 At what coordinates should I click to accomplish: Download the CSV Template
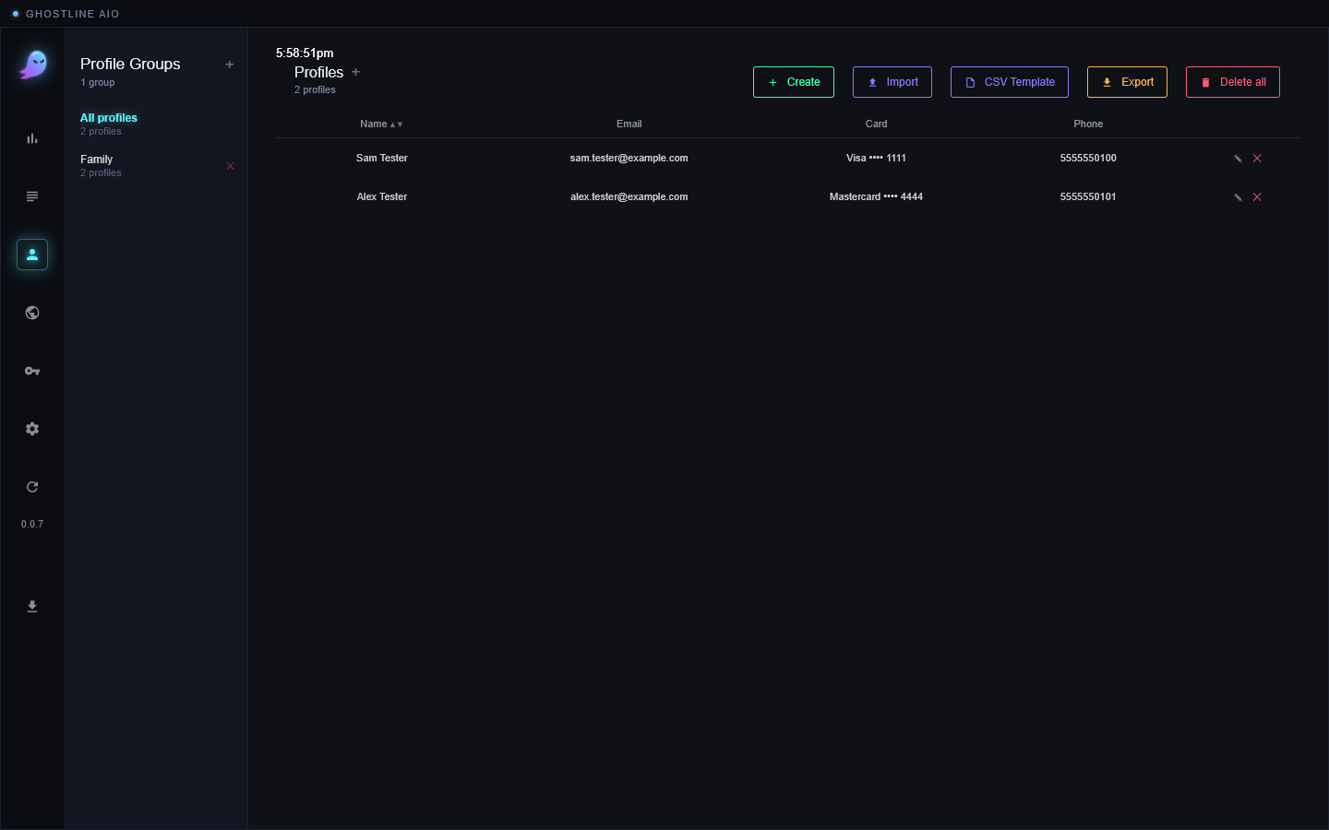coord(1010,82)
